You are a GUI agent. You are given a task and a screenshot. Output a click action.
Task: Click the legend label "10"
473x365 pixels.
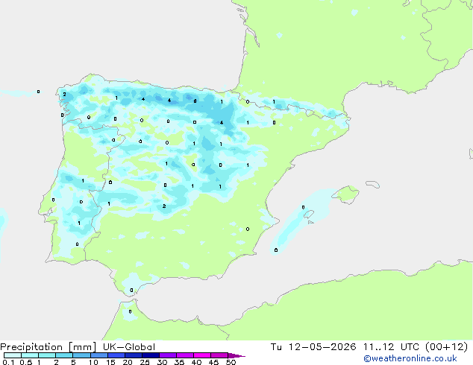[93, 362]
